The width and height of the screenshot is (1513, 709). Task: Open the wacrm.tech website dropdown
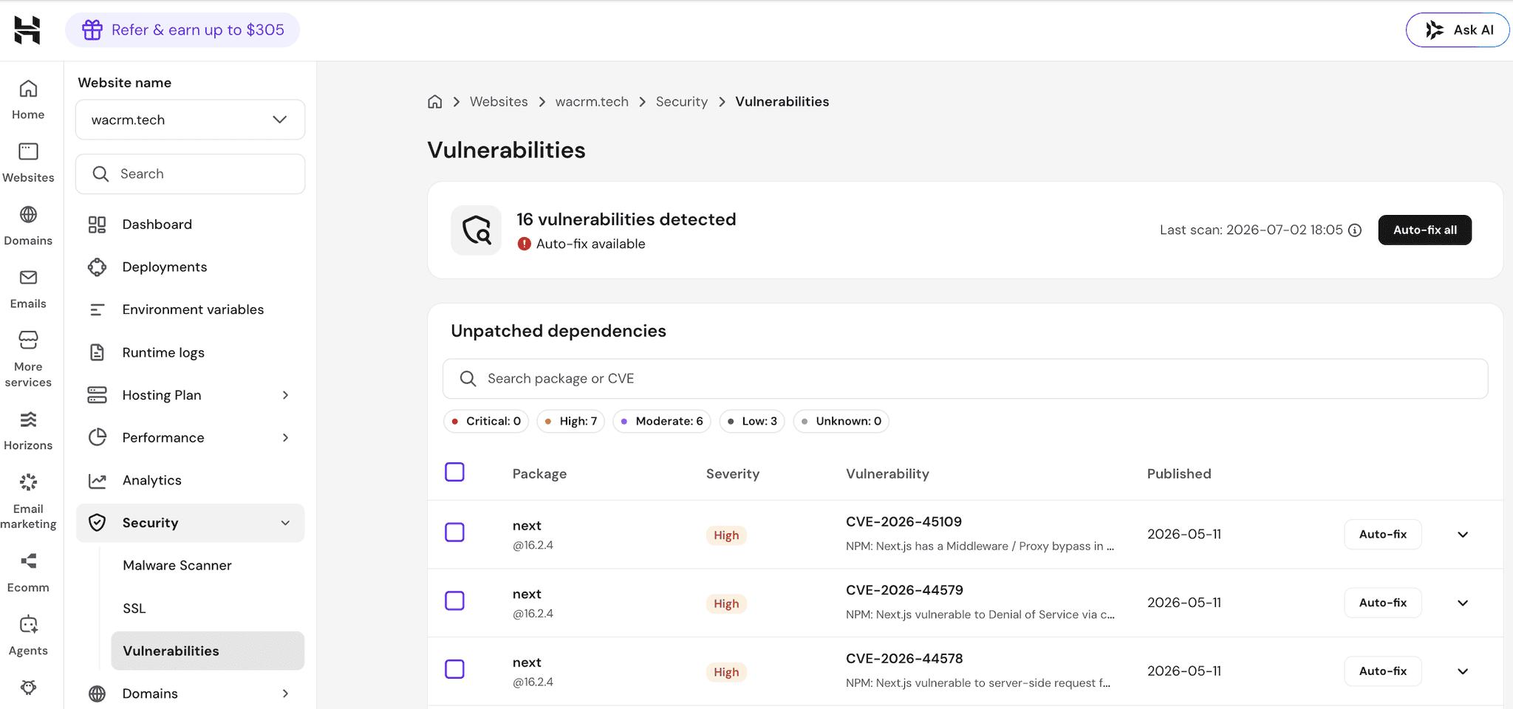[190, 120]
